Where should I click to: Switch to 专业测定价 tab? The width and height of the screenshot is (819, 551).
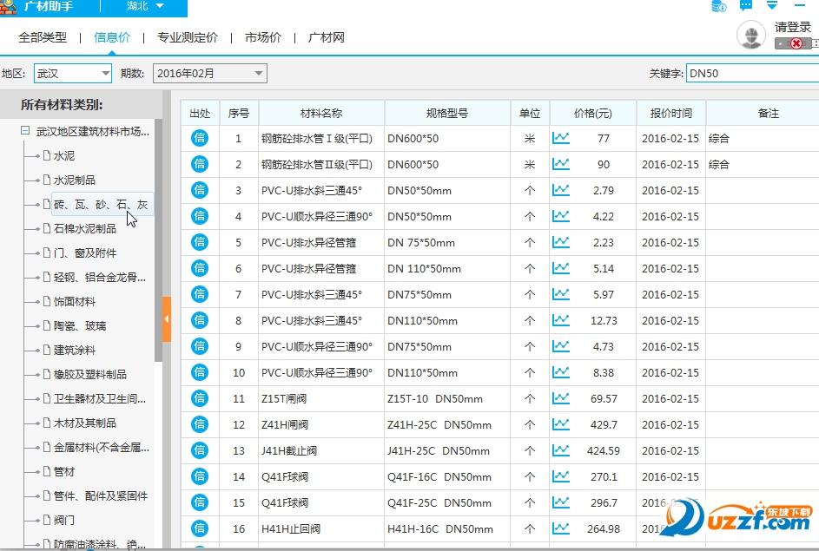[188, 37]
